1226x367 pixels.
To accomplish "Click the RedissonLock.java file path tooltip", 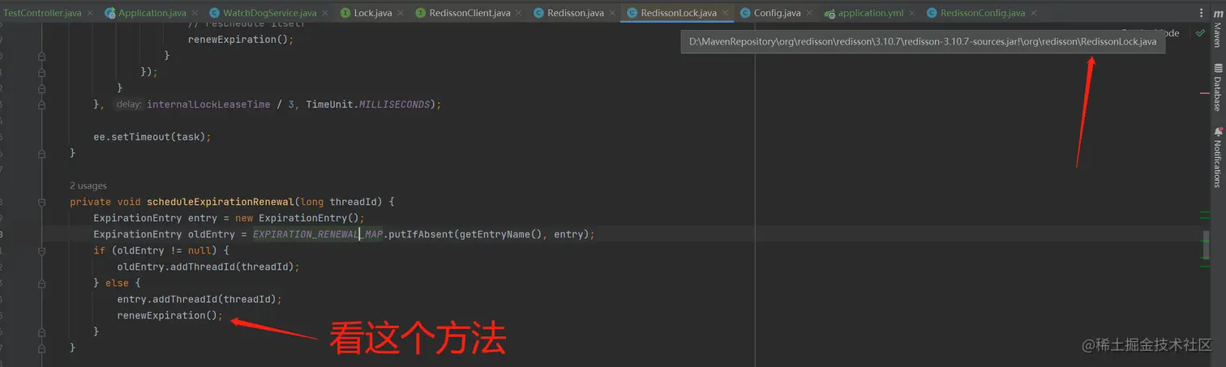I will [x=923, y=42].
